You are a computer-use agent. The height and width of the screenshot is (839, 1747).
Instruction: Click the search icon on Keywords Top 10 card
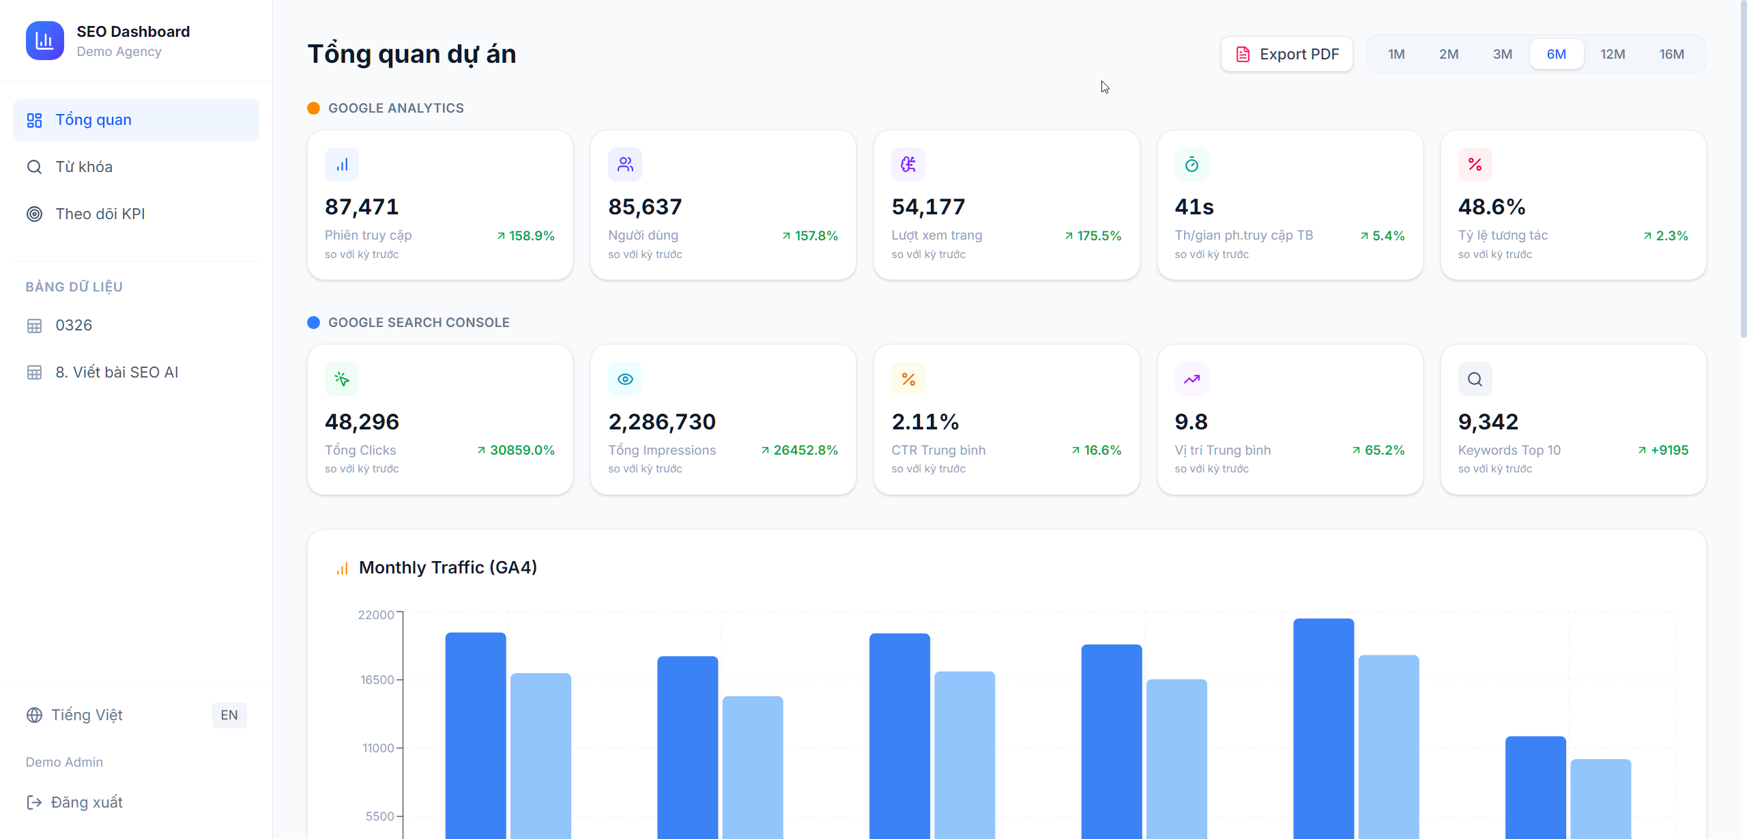click(x=1474, y=378)
